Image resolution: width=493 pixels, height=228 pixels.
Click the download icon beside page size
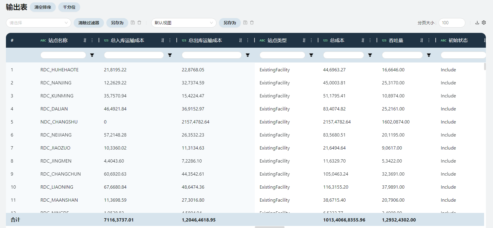tap(477, 23)
